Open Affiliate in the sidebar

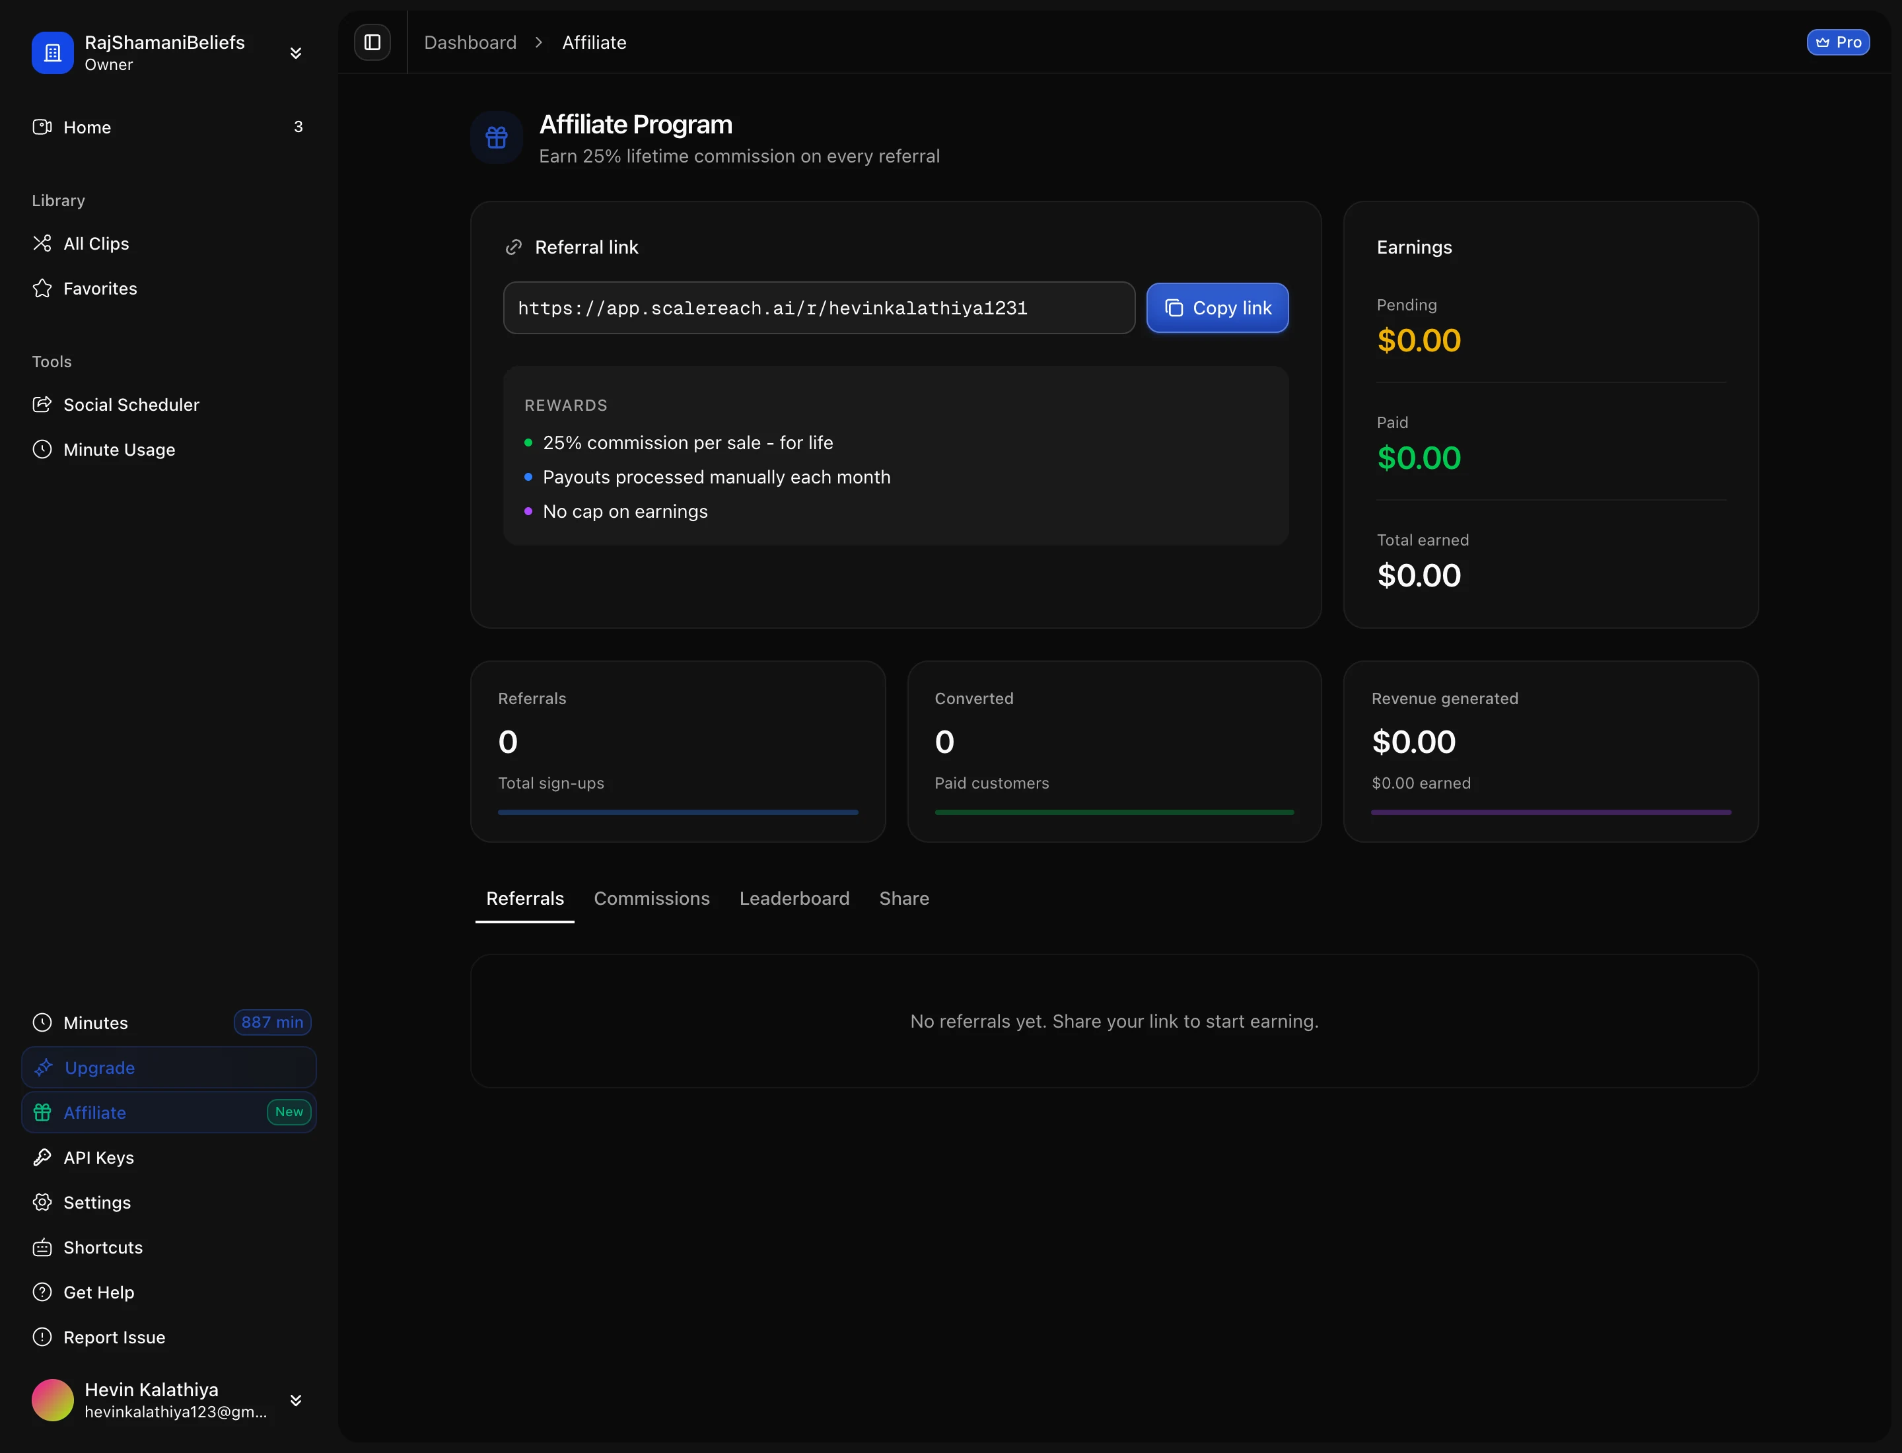(x=168, y=1112)
